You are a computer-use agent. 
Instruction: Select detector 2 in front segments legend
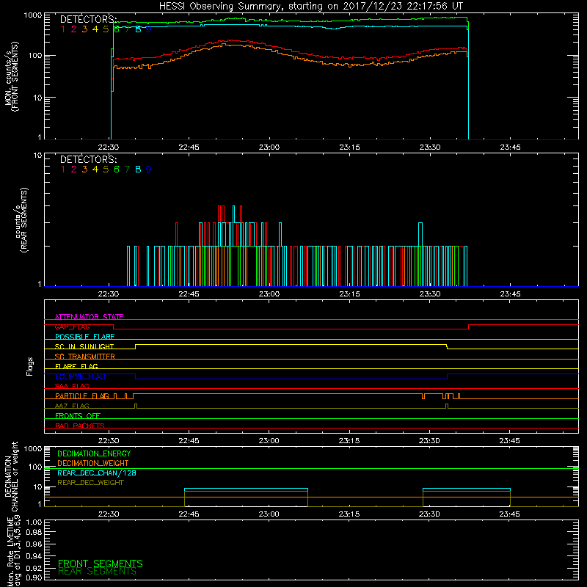click(74, 29)
